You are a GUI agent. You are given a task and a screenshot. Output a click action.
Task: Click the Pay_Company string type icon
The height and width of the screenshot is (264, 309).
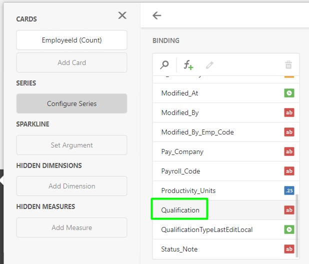(289, 151)
